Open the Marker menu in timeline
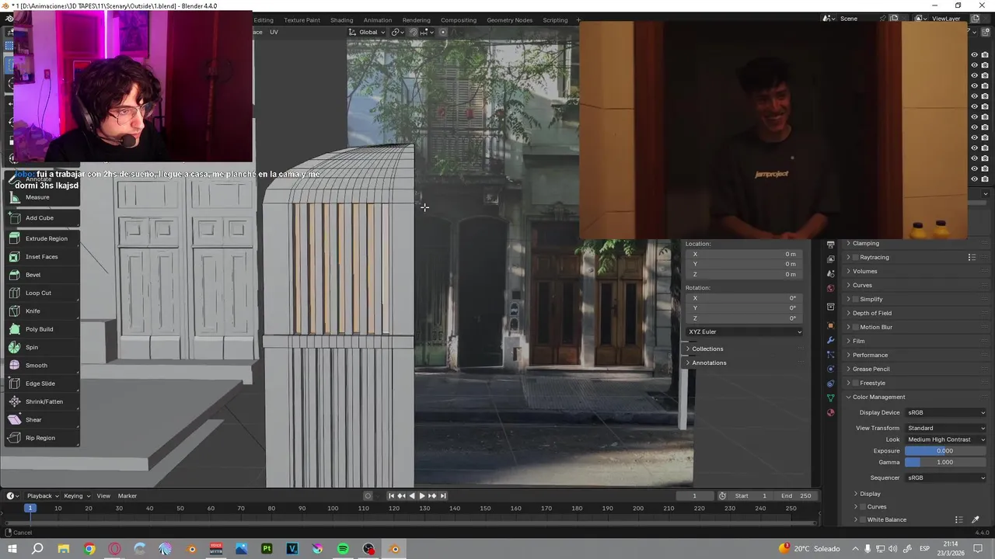This screenshot has height=559, width=995. click(127, 496)
